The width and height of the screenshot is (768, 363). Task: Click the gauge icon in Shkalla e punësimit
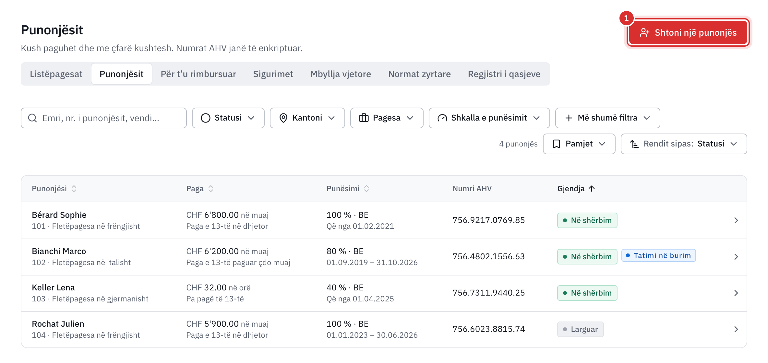(x=442, y=118)
